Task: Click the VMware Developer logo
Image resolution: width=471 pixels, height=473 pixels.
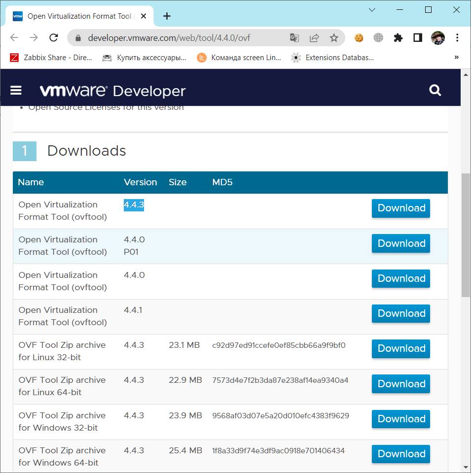Action: point(112,91)
